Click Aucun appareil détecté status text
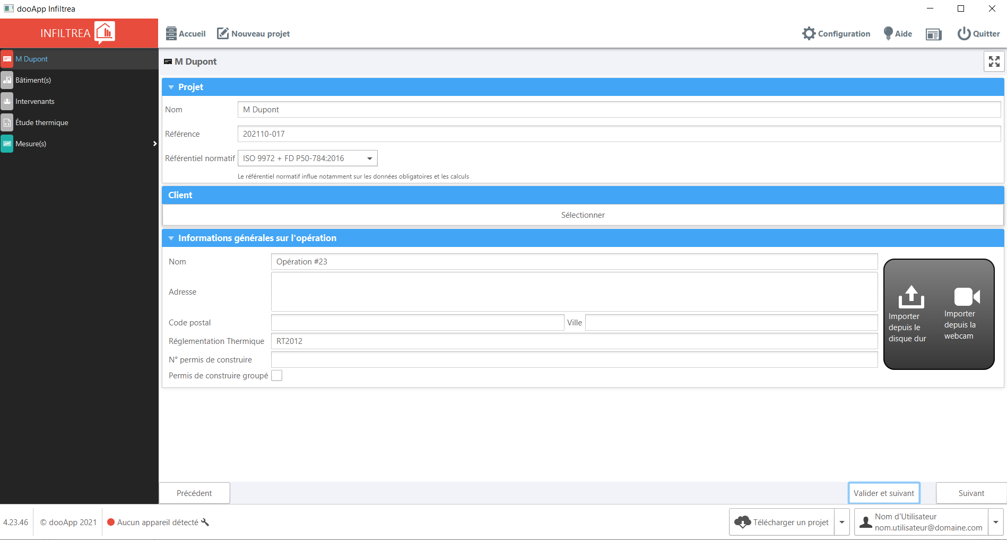This screenshot has height=540, width=1007. pyautogui.click(x=158, y=523)
